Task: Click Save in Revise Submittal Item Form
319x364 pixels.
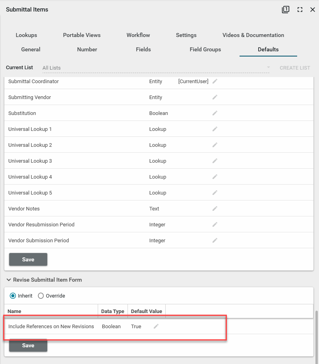Action: pos(28,345)
